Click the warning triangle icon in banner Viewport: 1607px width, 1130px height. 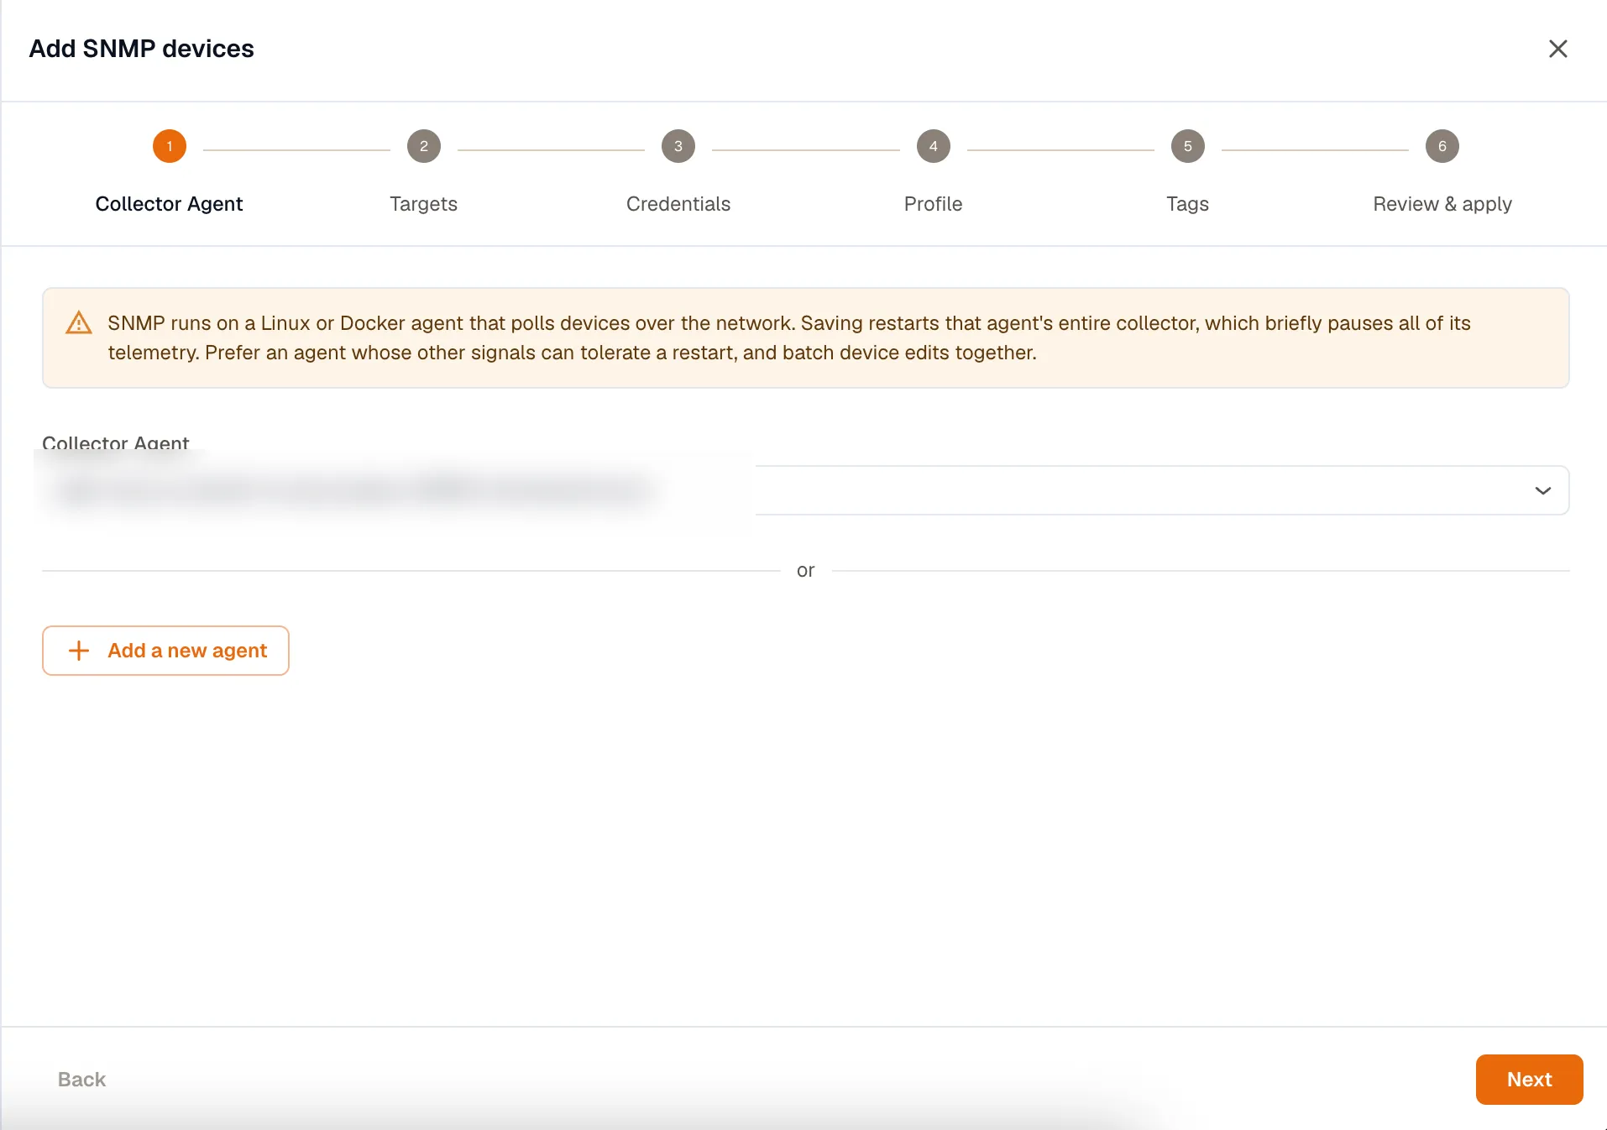pos(79,323)
